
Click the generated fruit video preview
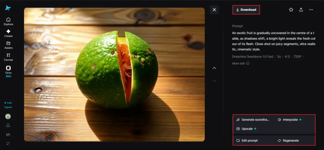(x=114, y=74)
